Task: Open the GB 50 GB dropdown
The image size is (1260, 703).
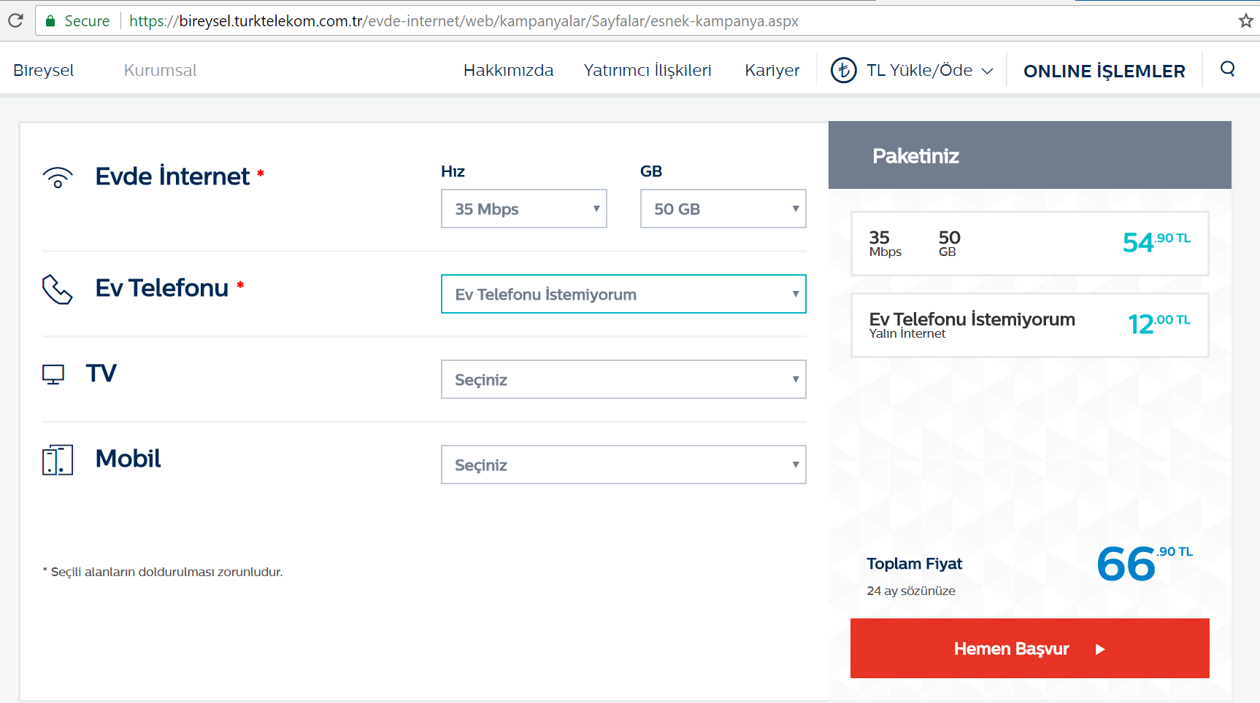Action: coord(723,209)
